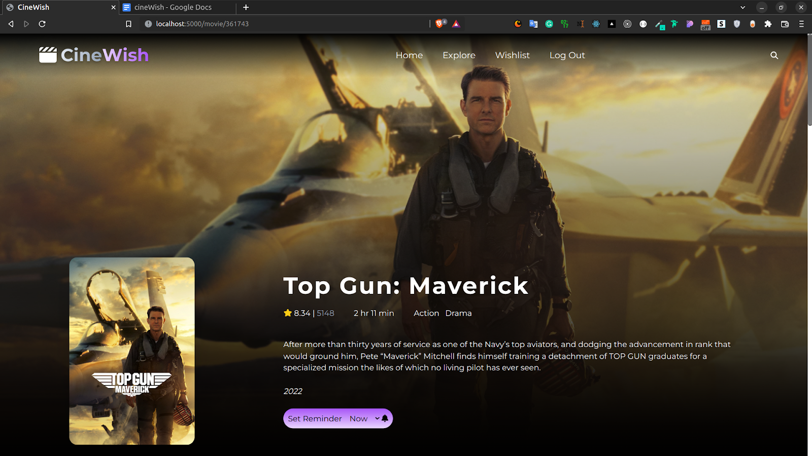The image size is (812, 456).
Task: Bookmark this page icon
Action: pos(128,24)
